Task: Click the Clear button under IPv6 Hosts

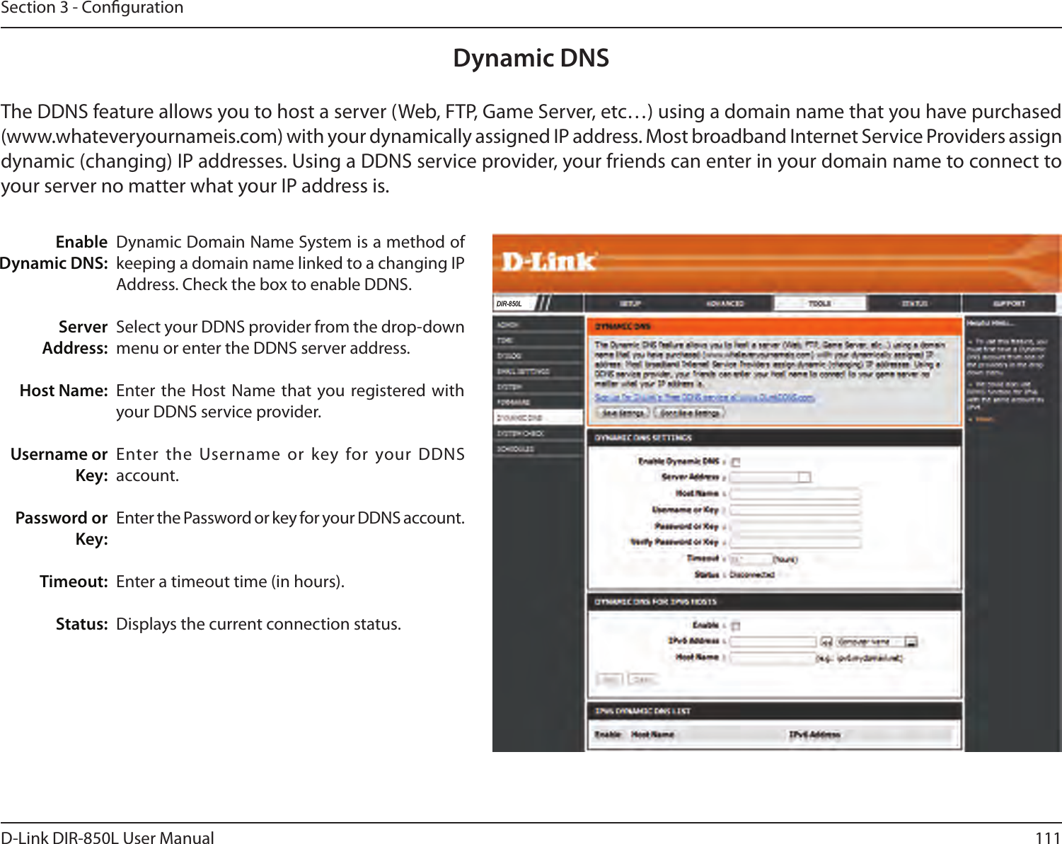Action: [x=642, y=679]
